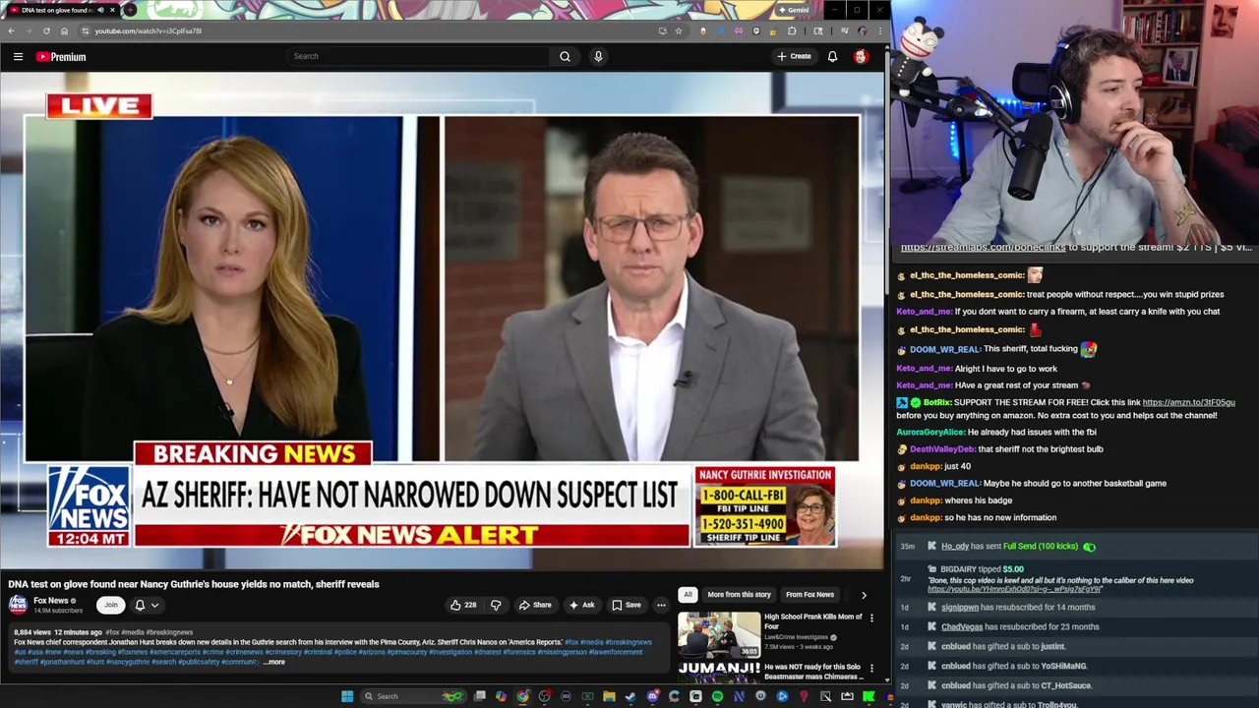Mute the tab via its speaker icon
The width and height of the screenshot is (1259, 708).
tap(99, 10)
